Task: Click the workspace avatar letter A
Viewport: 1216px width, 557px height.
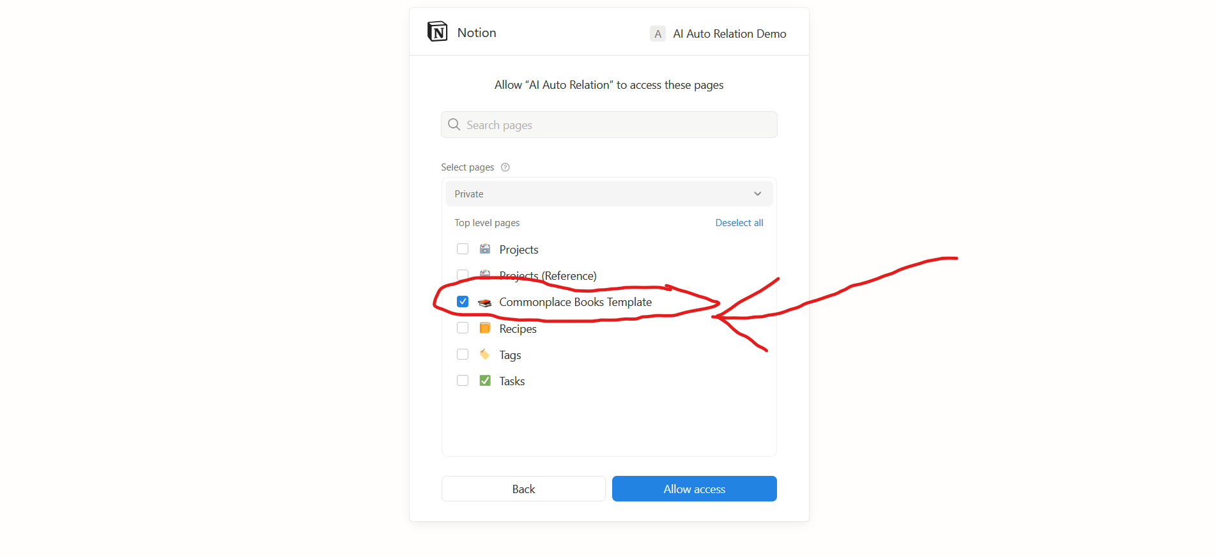Action: (x=658, y=34)
